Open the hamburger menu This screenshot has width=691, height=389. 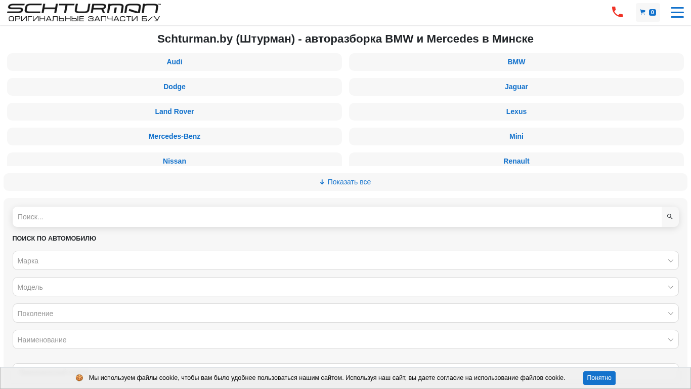(677, 12)
